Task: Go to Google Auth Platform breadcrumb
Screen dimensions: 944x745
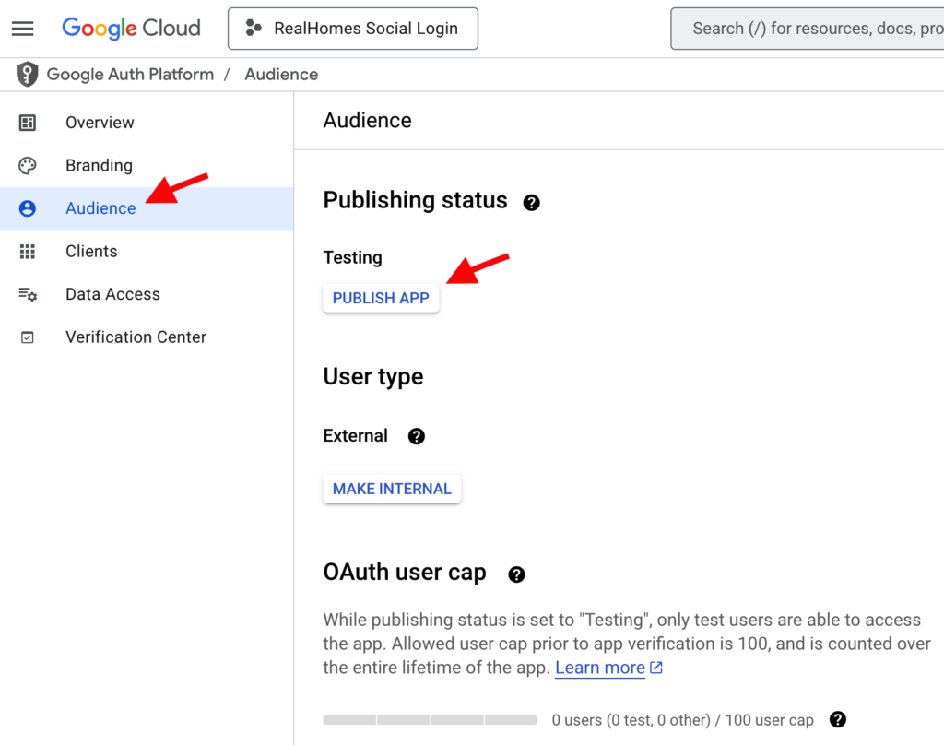Action: coord(130,74)
